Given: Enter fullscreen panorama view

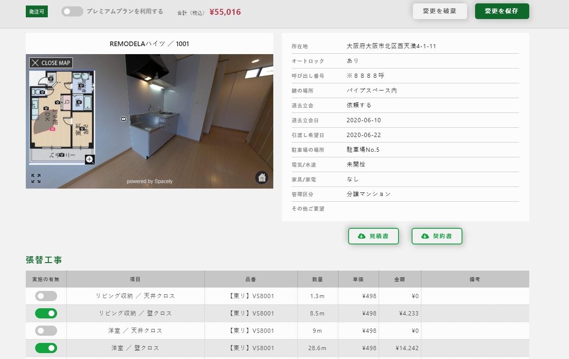Looking at the screenshot, I should point(36,178).
